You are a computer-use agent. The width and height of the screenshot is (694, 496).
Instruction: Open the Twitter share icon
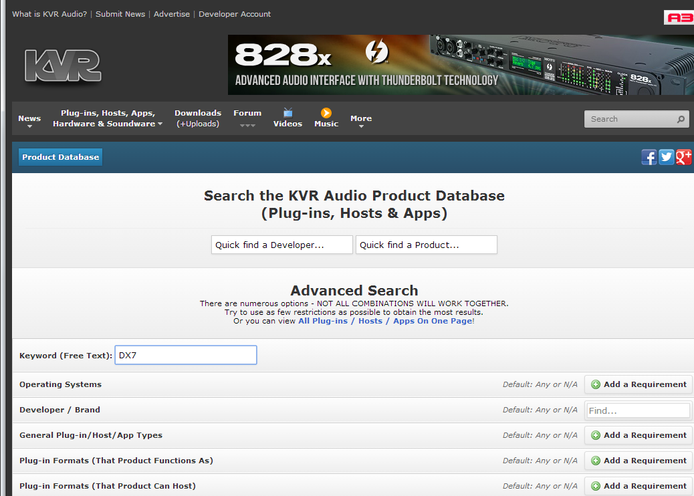coord(666,157)
